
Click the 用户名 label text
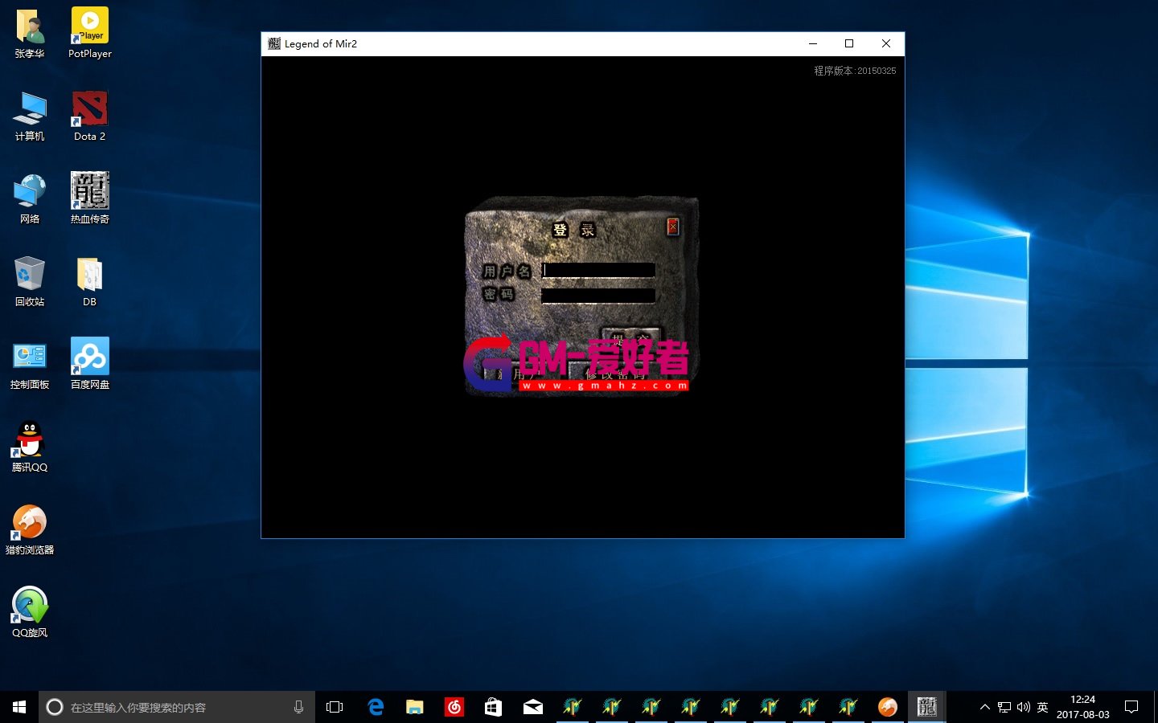click(507, 272)
